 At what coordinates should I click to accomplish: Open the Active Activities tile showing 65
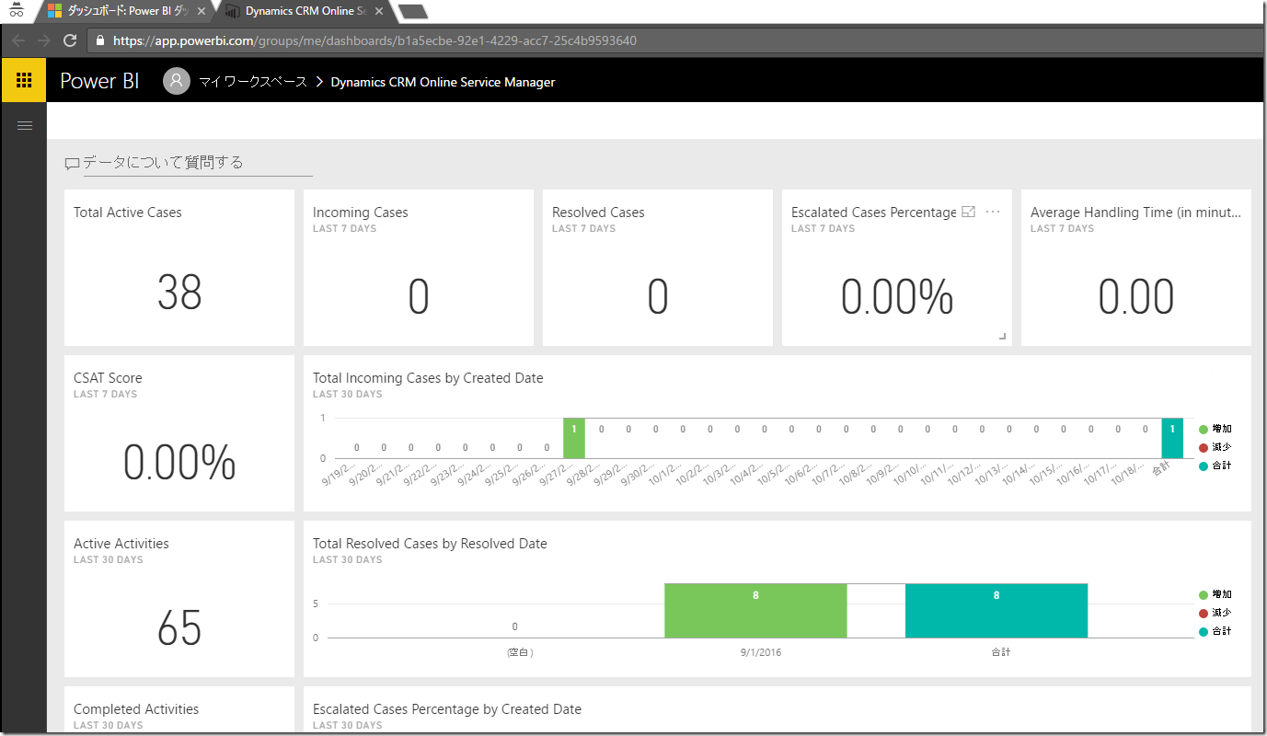coord(179,599)
